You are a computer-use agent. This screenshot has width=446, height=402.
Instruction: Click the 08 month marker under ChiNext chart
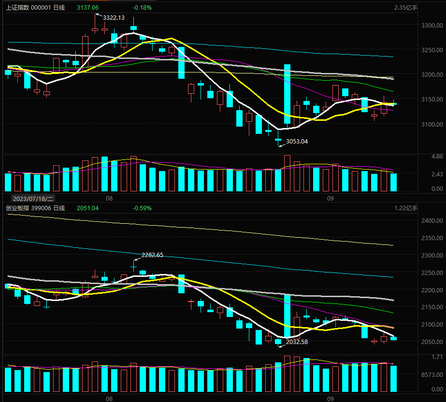tap(109, 399)
